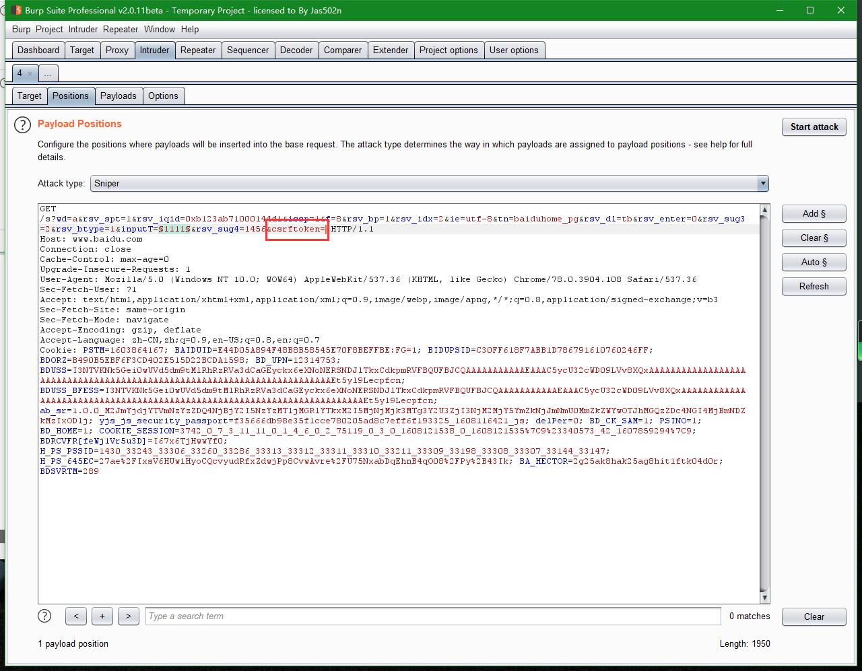Click the Start attack button
The width and height of the screenshot is (862, 671).
point(814,127)
